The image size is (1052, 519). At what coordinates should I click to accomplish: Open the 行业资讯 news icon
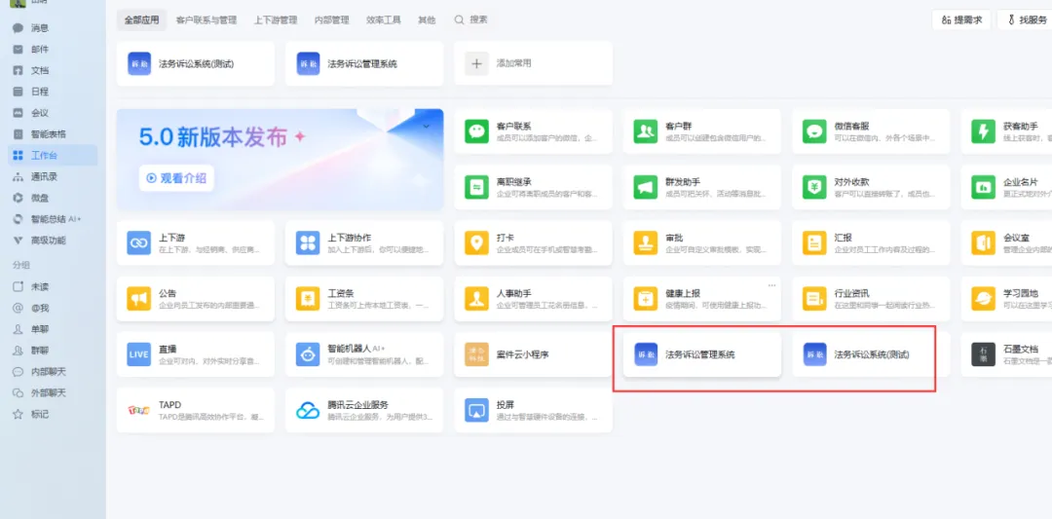tap(814, 298)
